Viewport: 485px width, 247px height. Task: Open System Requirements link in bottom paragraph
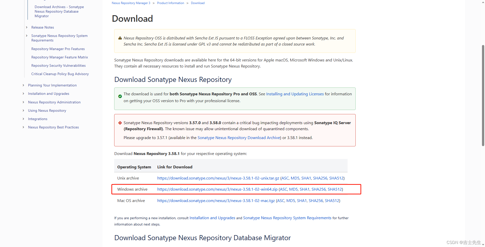click(287, 218)
